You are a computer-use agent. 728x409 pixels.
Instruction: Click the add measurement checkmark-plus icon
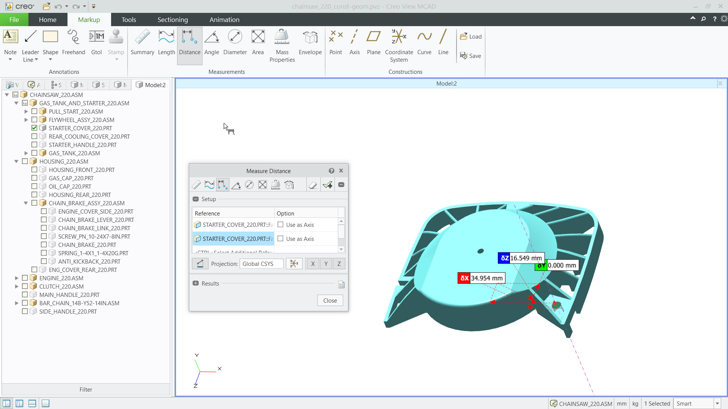coord(328,185)
